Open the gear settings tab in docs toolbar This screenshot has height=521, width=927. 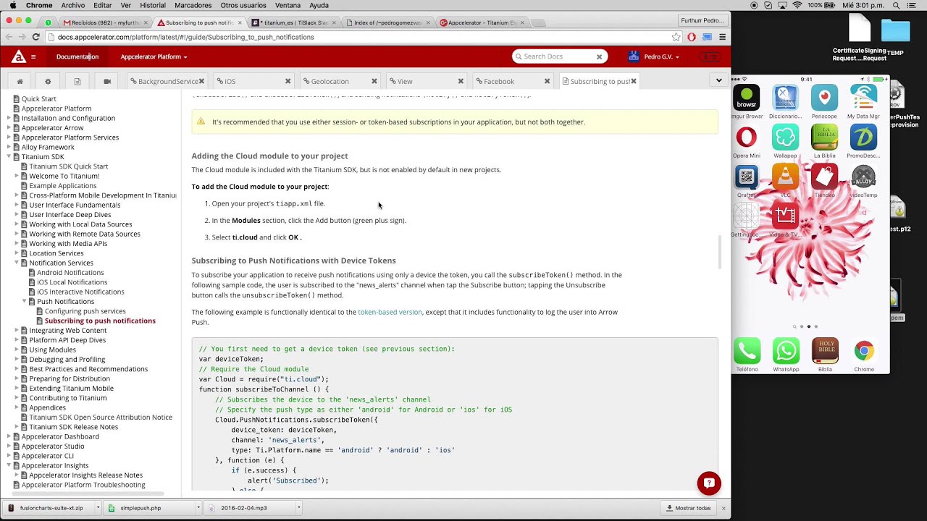(48, 81)
